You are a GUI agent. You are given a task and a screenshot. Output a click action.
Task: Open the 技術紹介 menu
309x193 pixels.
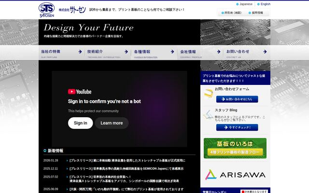[108, 53]
